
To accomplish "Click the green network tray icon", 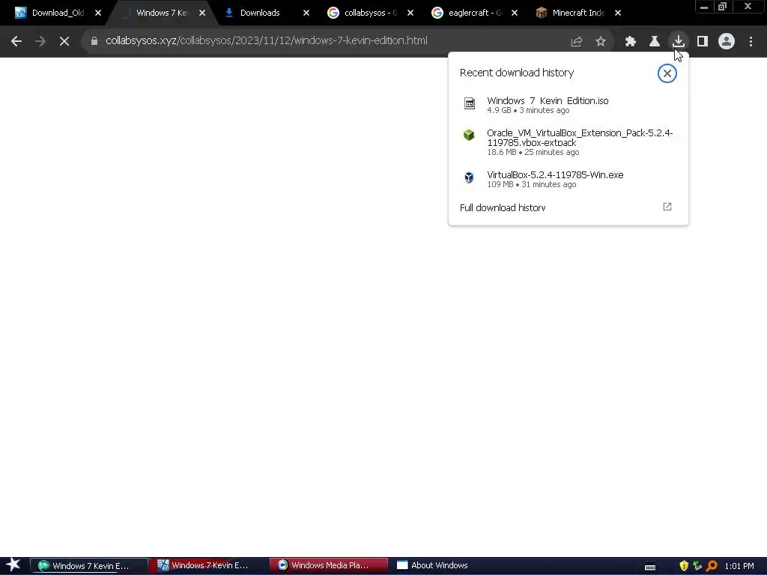I will (x=697, y=566).
